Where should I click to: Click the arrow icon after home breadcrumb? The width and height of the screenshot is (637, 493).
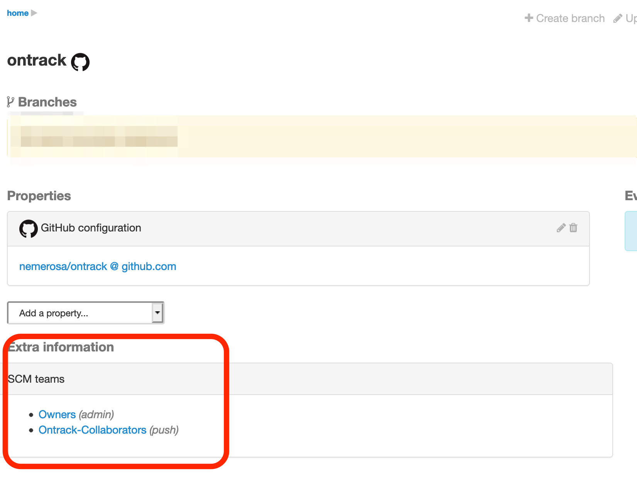(34, 13)
